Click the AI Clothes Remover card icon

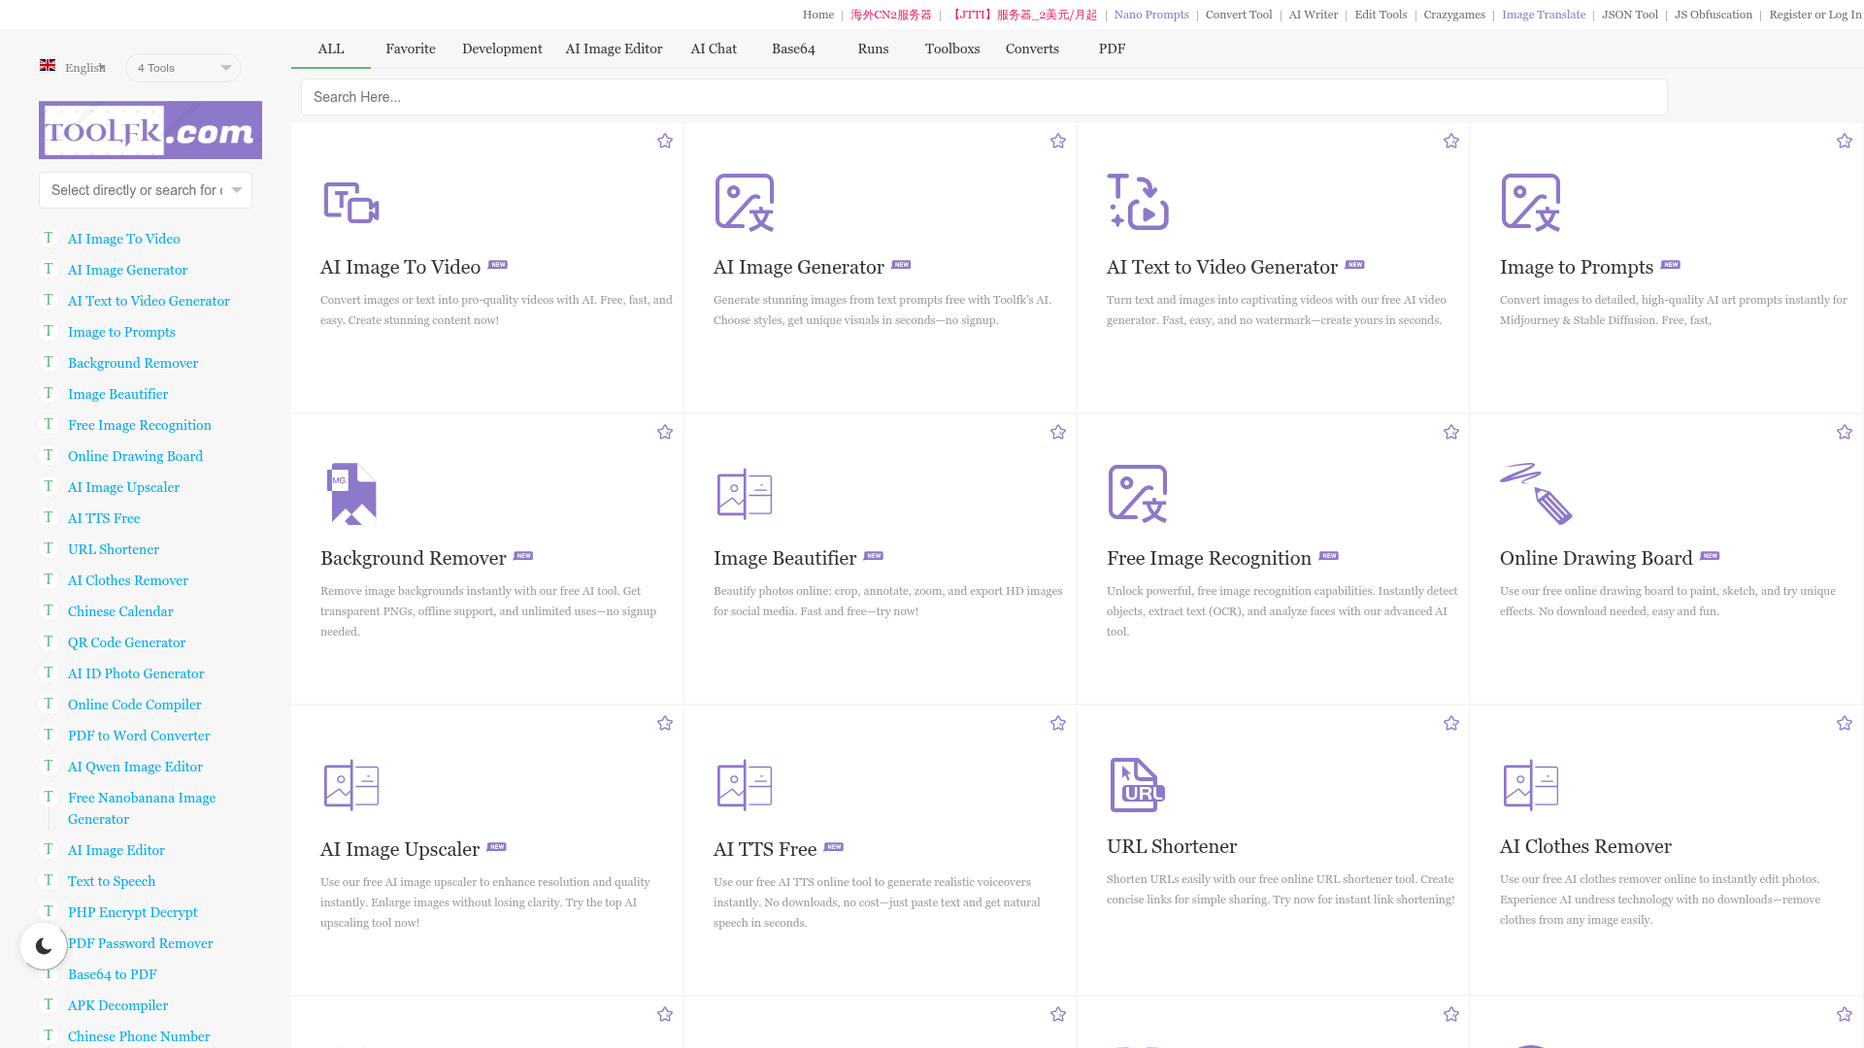point(1531,785)
